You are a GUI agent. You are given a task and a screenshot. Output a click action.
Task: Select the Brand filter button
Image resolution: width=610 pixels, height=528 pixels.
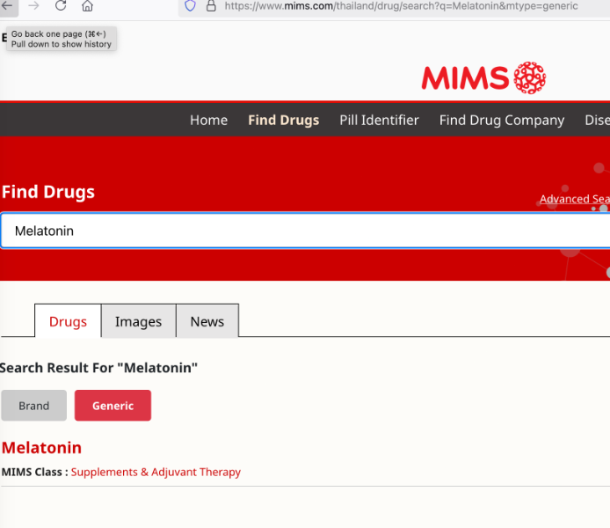click(x=34, y=406)
